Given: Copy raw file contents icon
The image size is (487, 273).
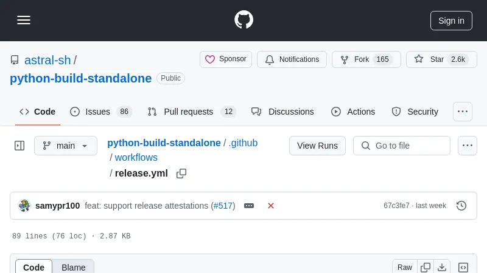Looking at the screenshot, I should [426, 268].
